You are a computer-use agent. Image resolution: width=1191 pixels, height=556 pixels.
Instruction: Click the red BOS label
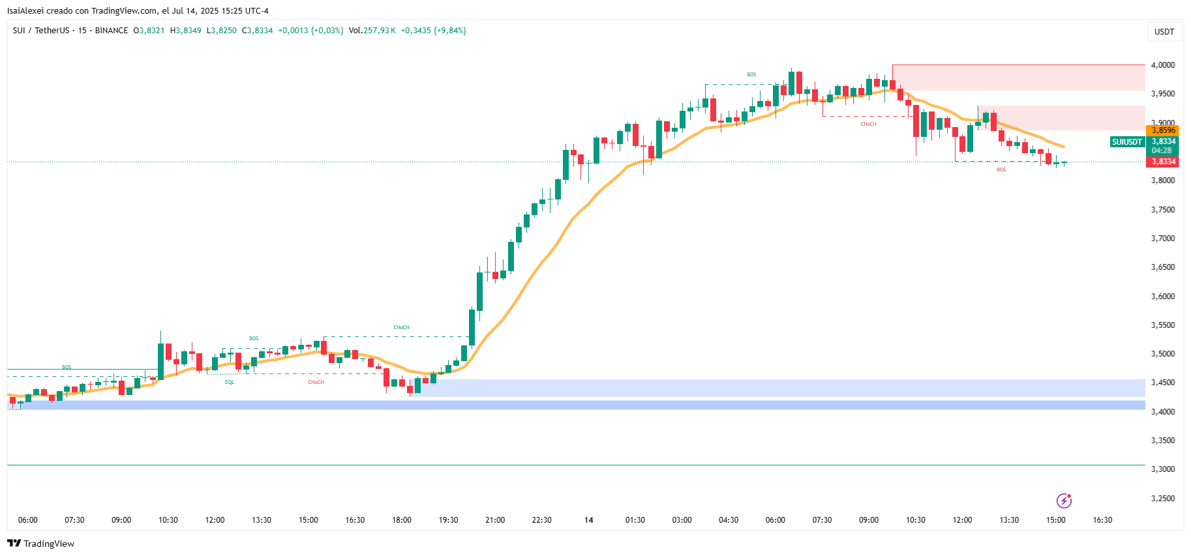1001,169
